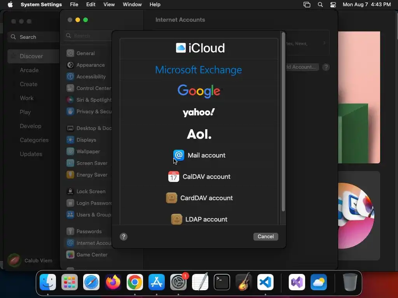Open Launchpad from the Dock

click(70, 282)
